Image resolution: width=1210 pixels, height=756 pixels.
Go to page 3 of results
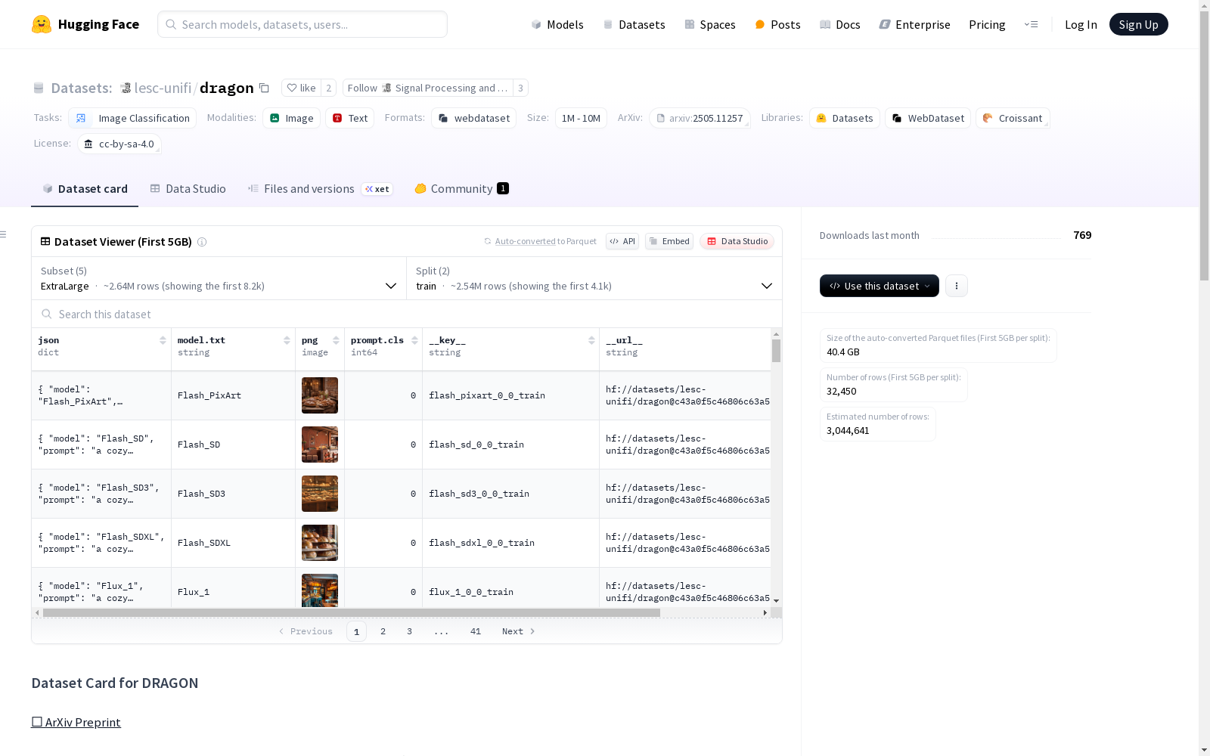coord(409,631)
